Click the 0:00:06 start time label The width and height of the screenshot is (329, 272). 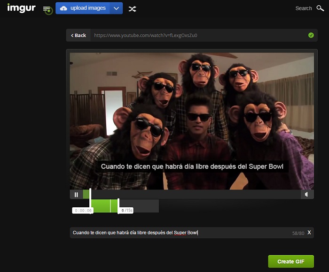(83, 211)
